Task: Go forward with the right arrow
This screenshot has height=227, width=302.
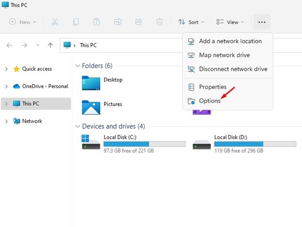Action: pos(25,45)
